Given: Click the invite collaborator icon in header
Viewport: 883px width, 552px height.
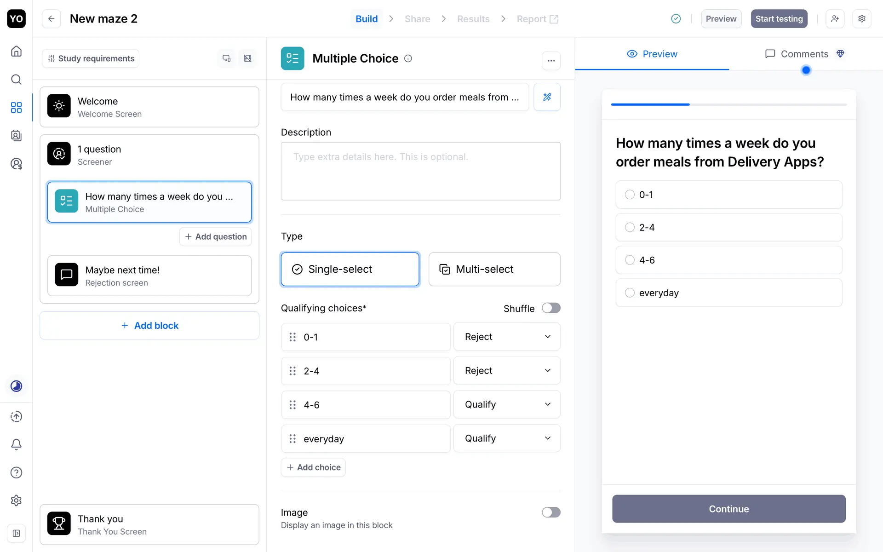Looking at the screenshot, I should [x=835, y=19].
